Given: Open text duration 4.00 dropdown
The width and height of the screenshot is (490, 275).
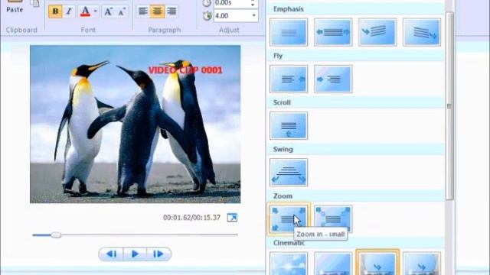Looking at the screenshot, I should tap(253, 15).
